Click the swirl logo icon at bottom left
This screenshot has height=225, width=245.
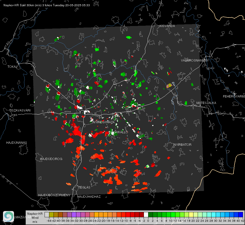click(x=9, y=216)
